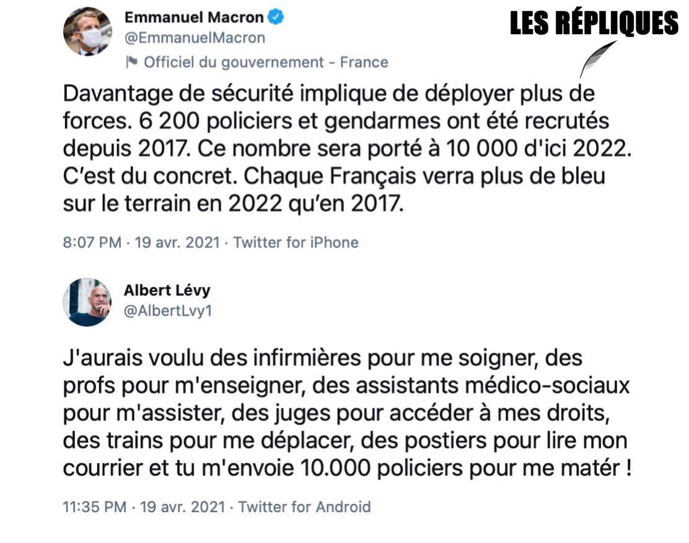This screenshot has width=689, height=543.
Task: Click the government flag icon
Action: pyautogui.click(x=131, y=62)
